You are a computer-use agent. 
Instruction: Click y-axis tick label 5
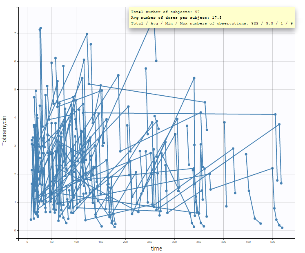15,90
